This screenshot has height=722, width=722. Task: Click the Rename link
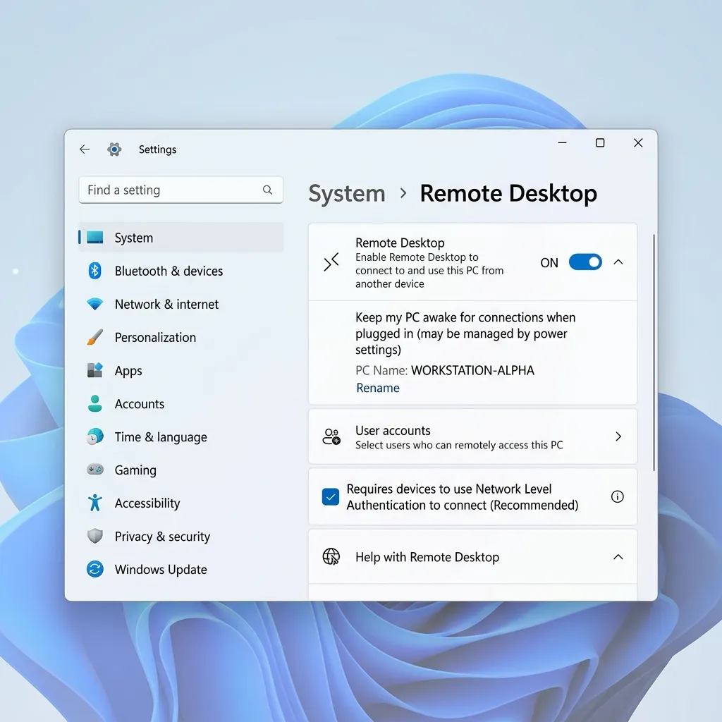(x=378, y=388)
